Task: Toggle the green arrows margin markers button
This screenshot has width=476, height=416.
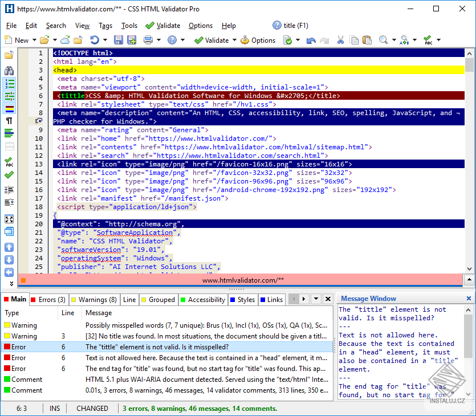Action: point(9,96)
